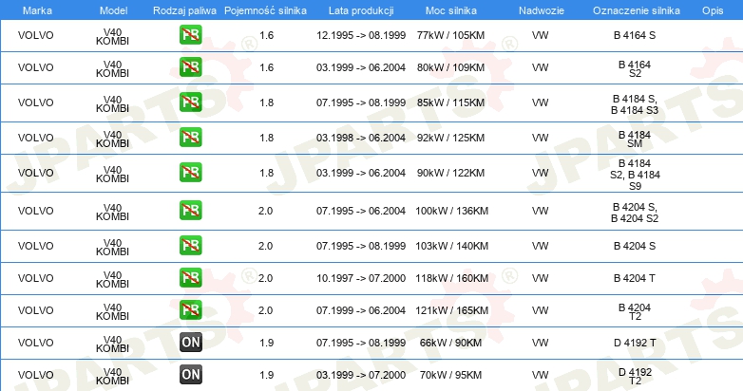Click production dates 12.1995 -> 08.1999
This screenshot has height=391, width=743.
pos(361,35)
